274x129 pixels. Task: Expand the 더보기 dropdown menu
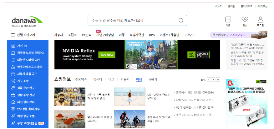tap(190, 35)
